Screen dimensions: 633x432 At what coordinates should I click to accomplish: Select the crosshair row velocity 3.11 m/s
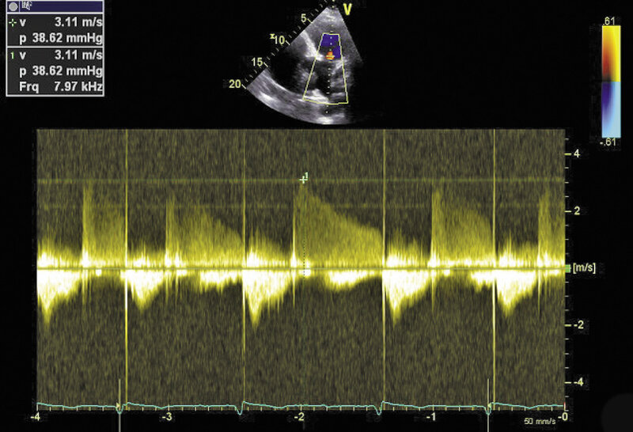point(78,22)
